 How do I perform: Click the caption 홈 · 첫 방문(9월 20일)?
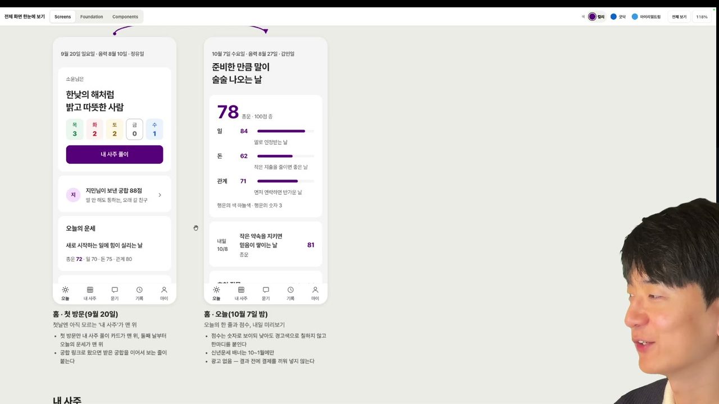click(x=85, y=314)
